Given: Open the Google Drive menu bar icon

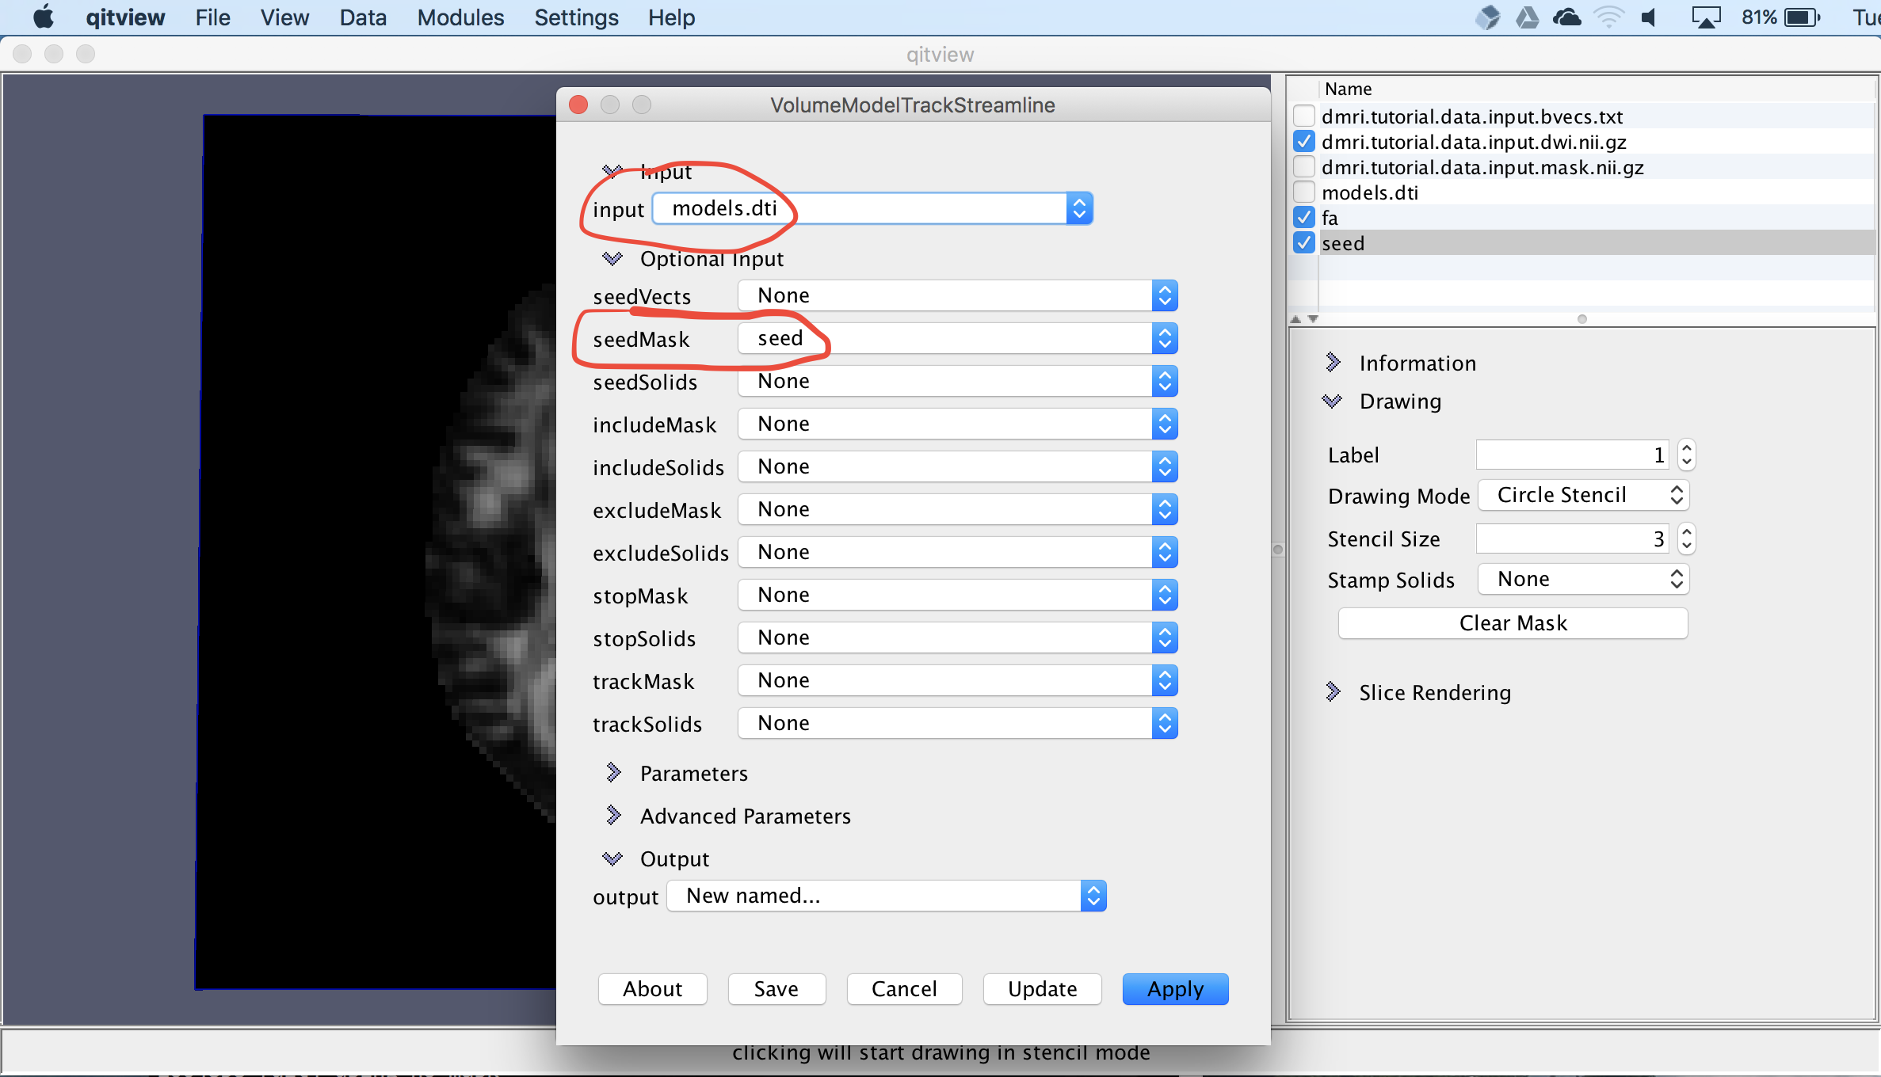Looking at the screenshot, I should 1527,17.
